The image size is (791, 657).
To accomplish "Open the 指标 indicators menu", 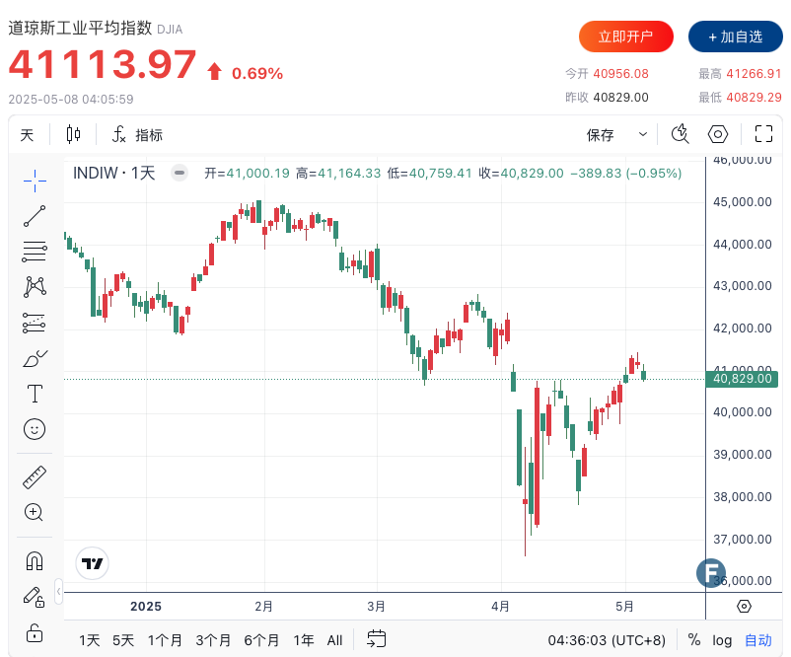I will point(137,135).
